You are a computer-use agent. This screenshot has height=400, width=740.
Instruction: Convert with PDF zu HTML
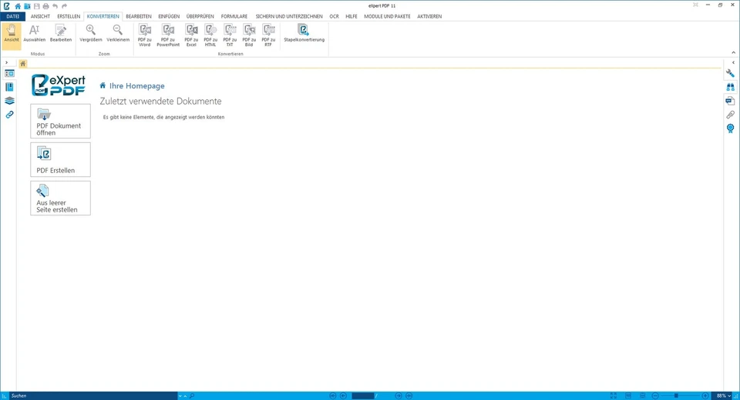coord(210,35)
